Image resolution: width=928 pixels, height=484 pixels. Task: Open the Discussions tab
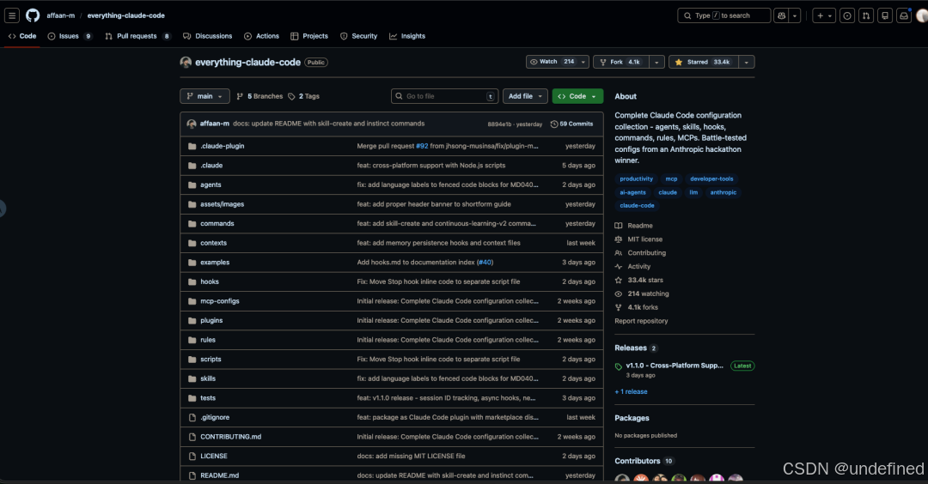207,36
